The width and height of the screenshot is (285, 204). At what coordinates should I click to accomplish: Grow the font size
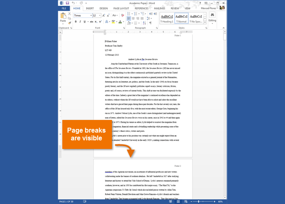[x=103, y=16]
